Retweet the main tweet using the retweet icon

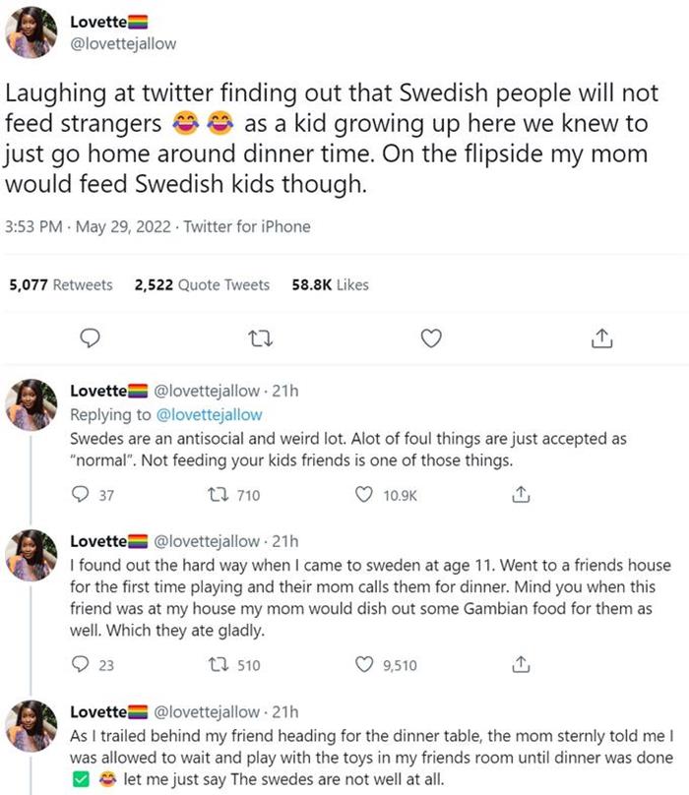(x=260, y=338)
